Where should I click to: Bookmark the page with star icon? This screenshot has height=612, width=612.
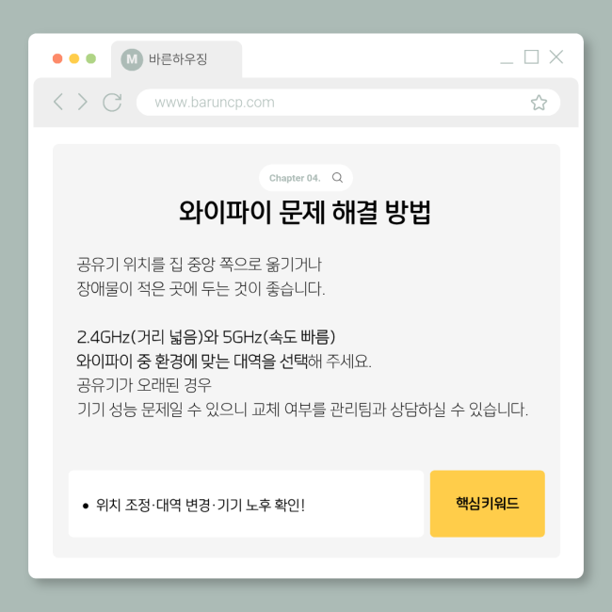pyautogui.click(x=539, y=103)
